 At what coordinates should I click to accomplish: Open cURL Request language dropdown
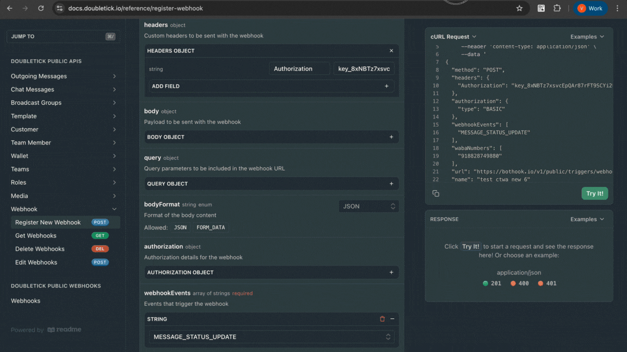click(x=453, y=36)
